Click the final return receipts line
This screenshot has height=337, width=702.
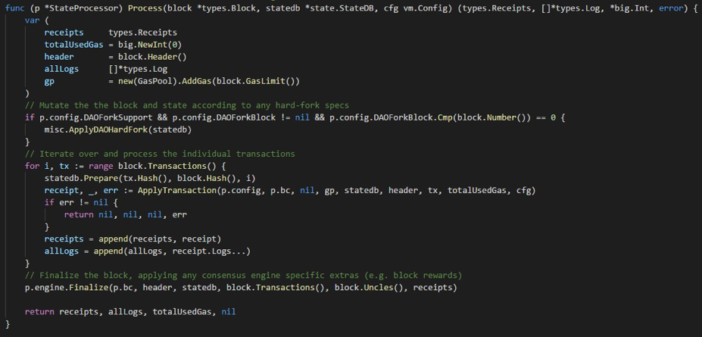pyautogui.click(x=130, y=312)
